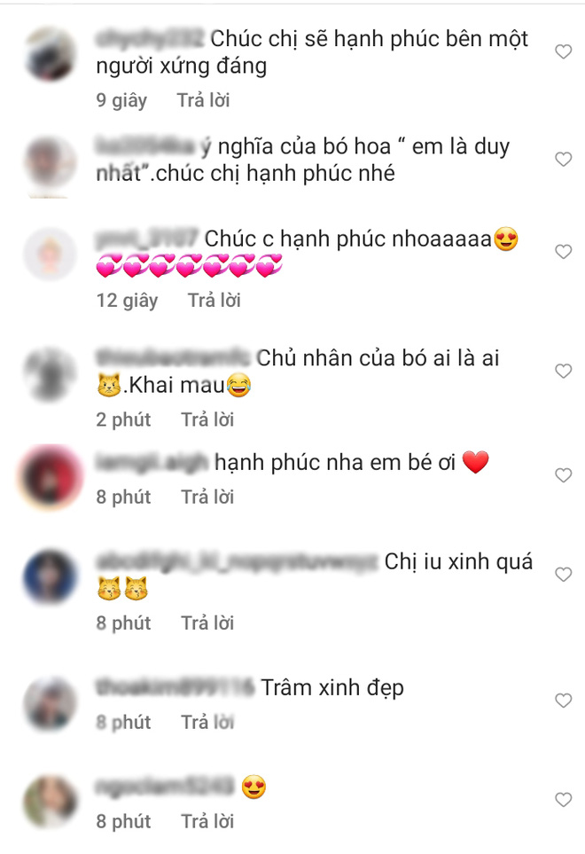Reply to "hạnh phúc nha em bé ơi" comment
The width and height of the screenshot is (585, 854).
pyautogui.click(x=207, y=497)
